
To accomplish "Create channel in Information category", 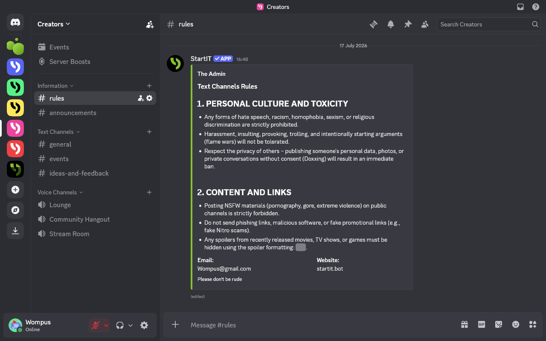I will (149, 86).
